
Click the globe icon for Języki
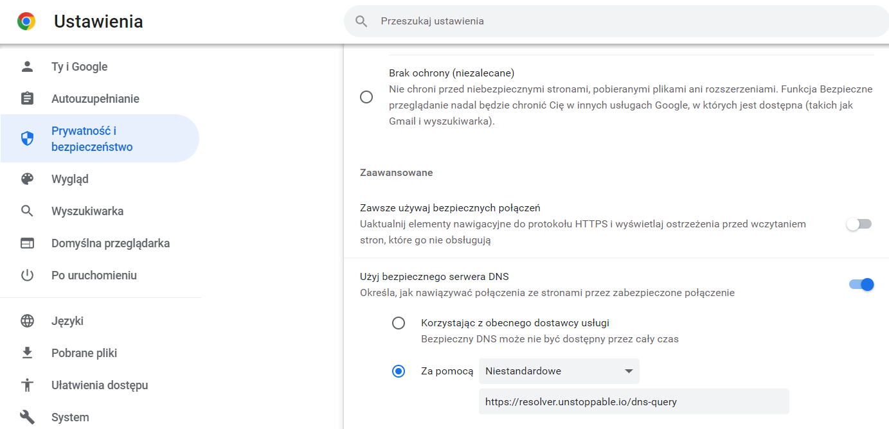click(x=27, y=321)
